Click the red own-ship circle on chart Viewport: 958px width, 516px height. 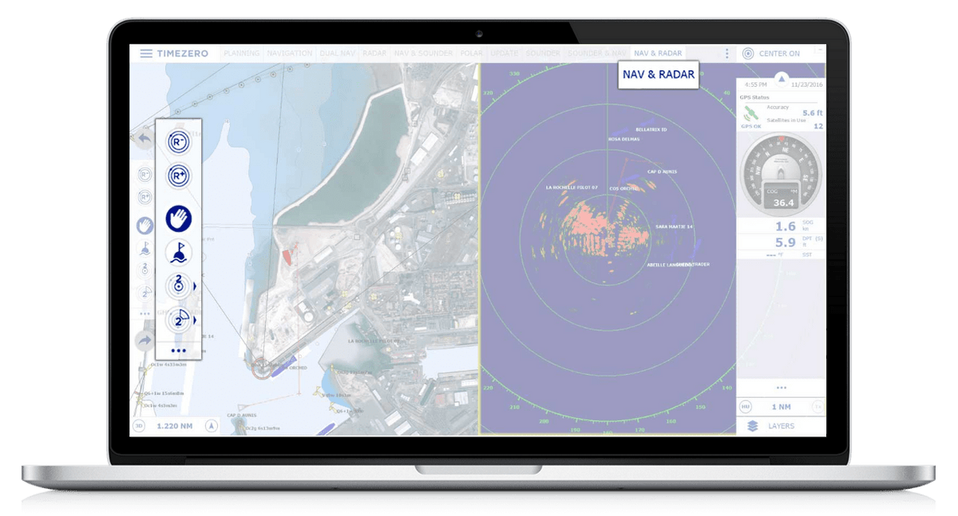(263, 368)
